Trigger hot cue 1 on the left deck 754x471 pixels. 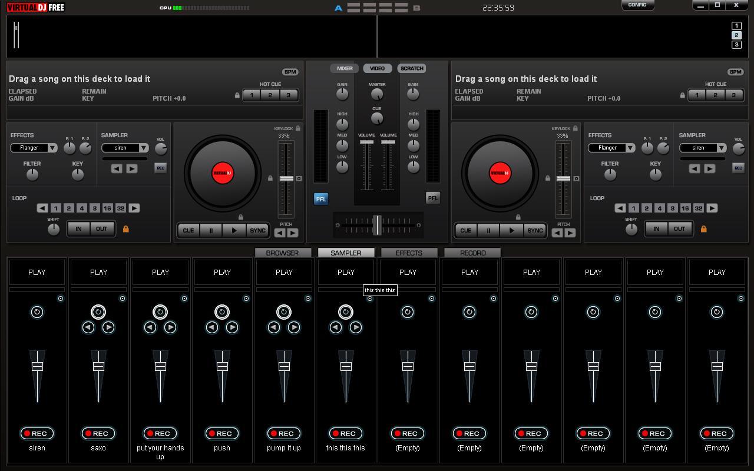251,95
